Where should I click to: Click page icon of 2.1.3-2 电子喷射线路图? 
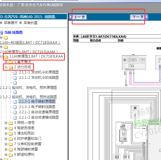pyautogui.click(x=15, y=107)
